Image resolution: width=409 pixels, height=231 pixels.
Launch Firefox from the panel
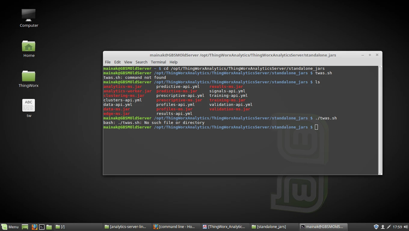(x=34, y=227)
